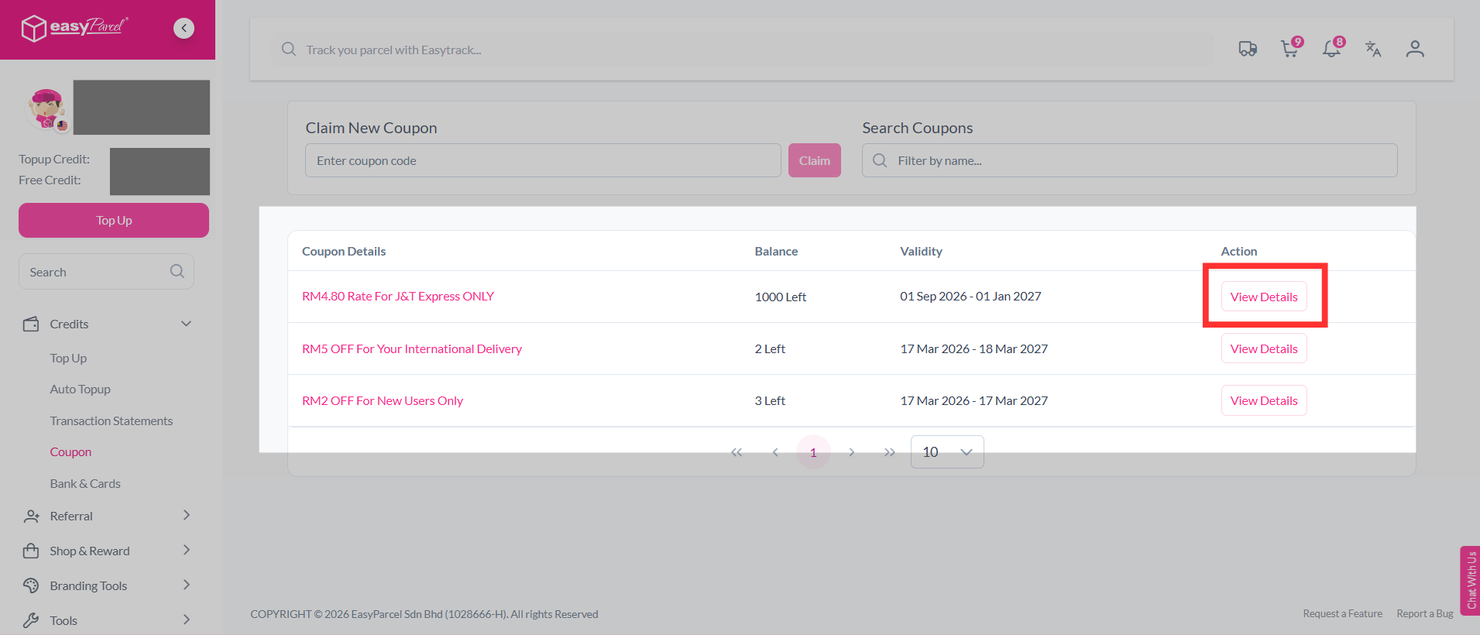Image resolution: width=1480 pixels, height=635 pixels.
Task: Click the Tools wrench icon
Action: (x=31, y=620)
